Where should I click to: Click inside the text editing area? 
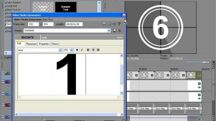(69, 74)
